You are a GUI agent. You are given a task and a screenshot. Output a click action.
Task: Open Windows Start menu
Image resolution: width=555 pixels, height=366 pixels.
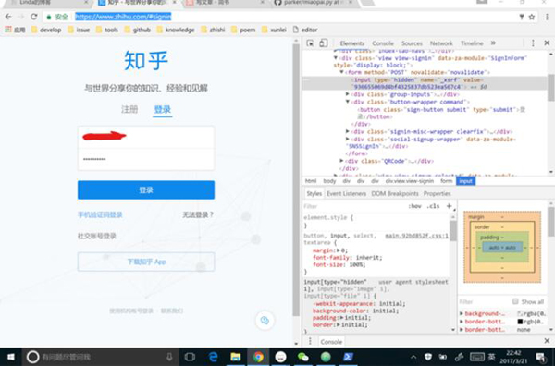coord(11,357)
